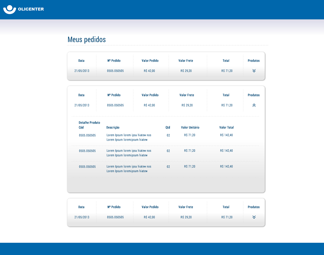Click the last order's Valor Pedido header
324x255 pixels.
pyautogui.click(x=150, y=207)
